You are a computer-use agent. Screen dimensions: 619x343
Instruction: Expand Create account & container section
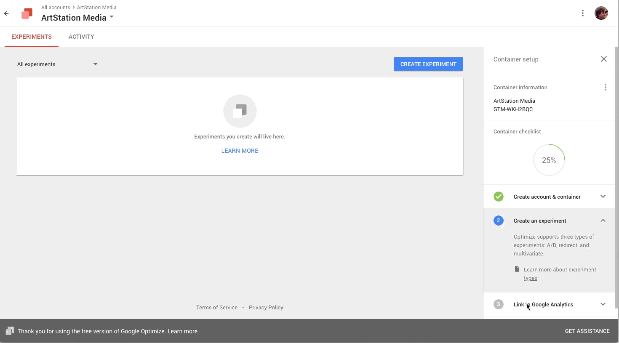click(603, 197)
